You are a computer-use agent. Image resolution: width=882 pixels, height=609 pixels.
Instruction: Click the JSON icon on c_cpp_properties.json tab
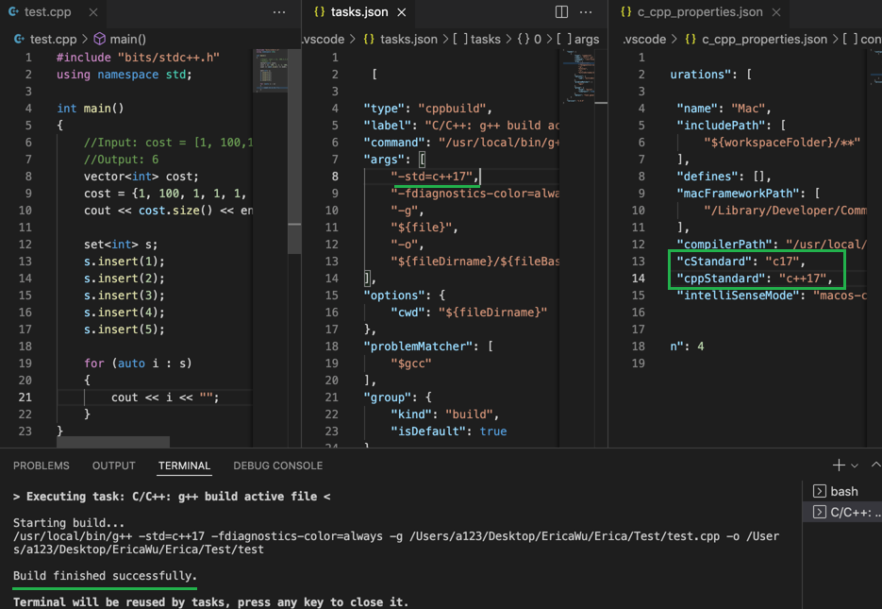(x=624, y=13)
